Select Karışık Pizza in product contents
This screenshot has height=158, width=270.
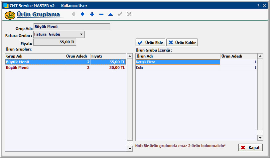click(178, 62)
